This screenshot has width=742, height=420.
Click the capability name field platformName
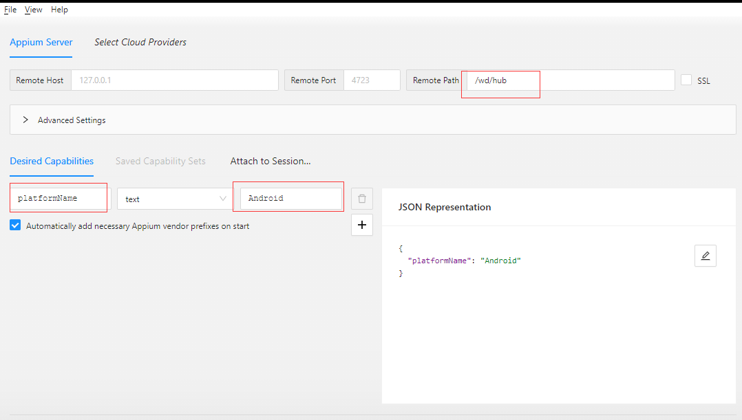point(61,199)
